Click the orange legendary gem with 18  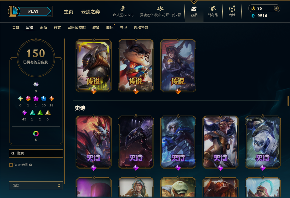point(51,98)
